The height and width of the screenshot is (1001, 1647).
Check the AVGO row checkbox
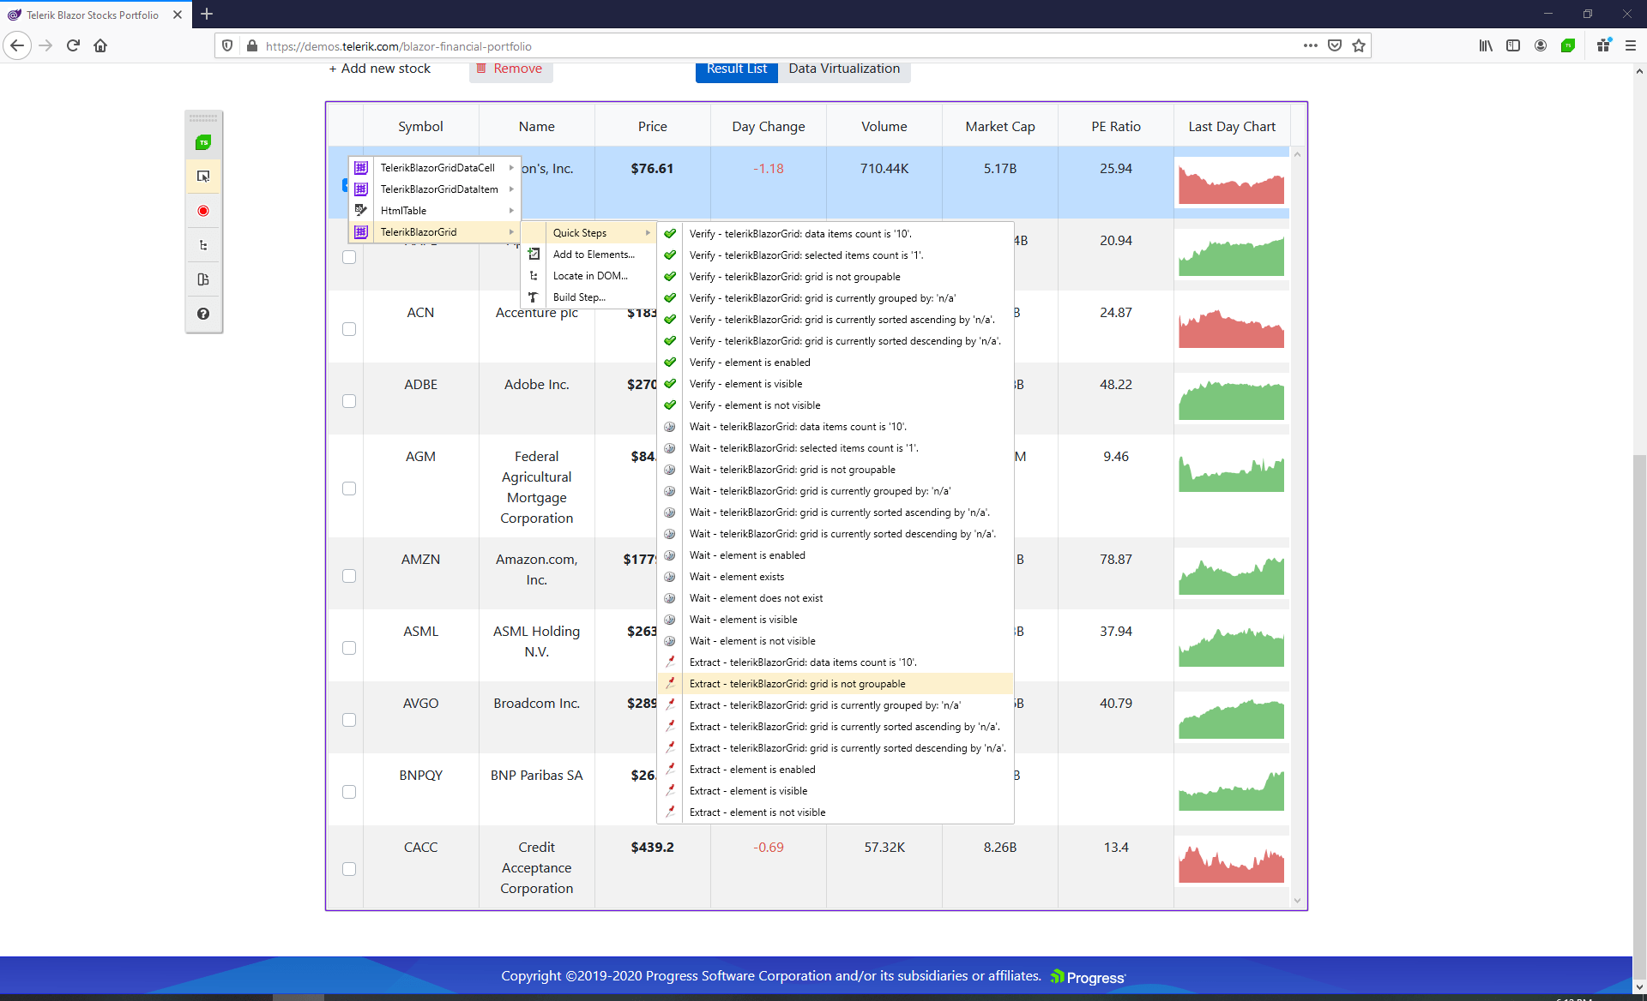pyautogui.click(x=349, y=720)
